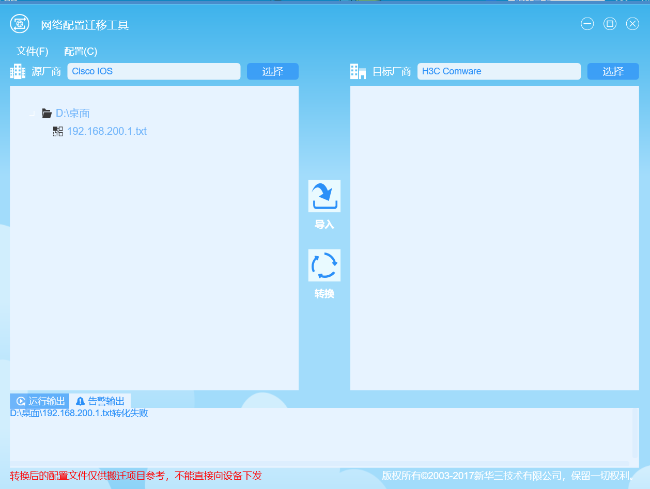This screenshot has height=489, width=650.
Task: Click the Cisco IOS source vendor field
Action: click(x=154, y=71)
